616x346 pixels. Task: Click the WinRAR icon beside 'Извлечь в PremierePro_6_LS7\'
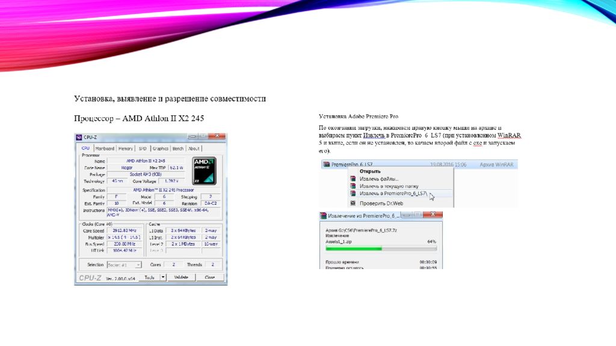[353, 194]
